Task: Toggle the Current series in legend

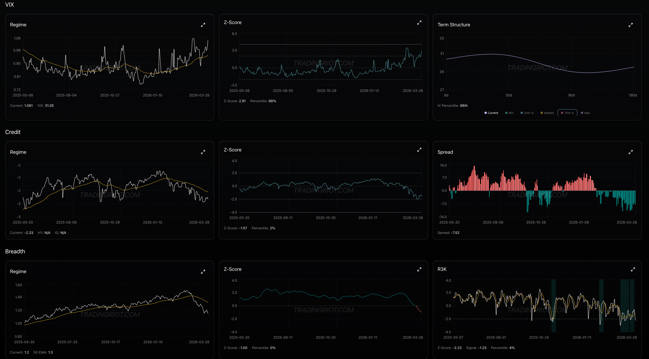Action: (493, 113)
